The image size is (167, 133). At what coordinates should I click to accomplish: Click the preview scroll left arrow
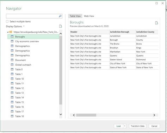(x=74, y=115)
